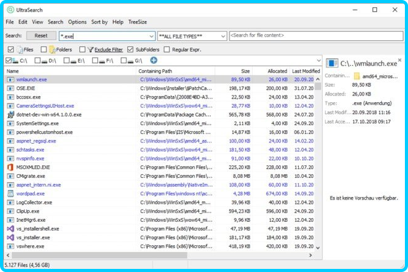Click the vs_installer.exe Visual Studio icon

point(10,237)
